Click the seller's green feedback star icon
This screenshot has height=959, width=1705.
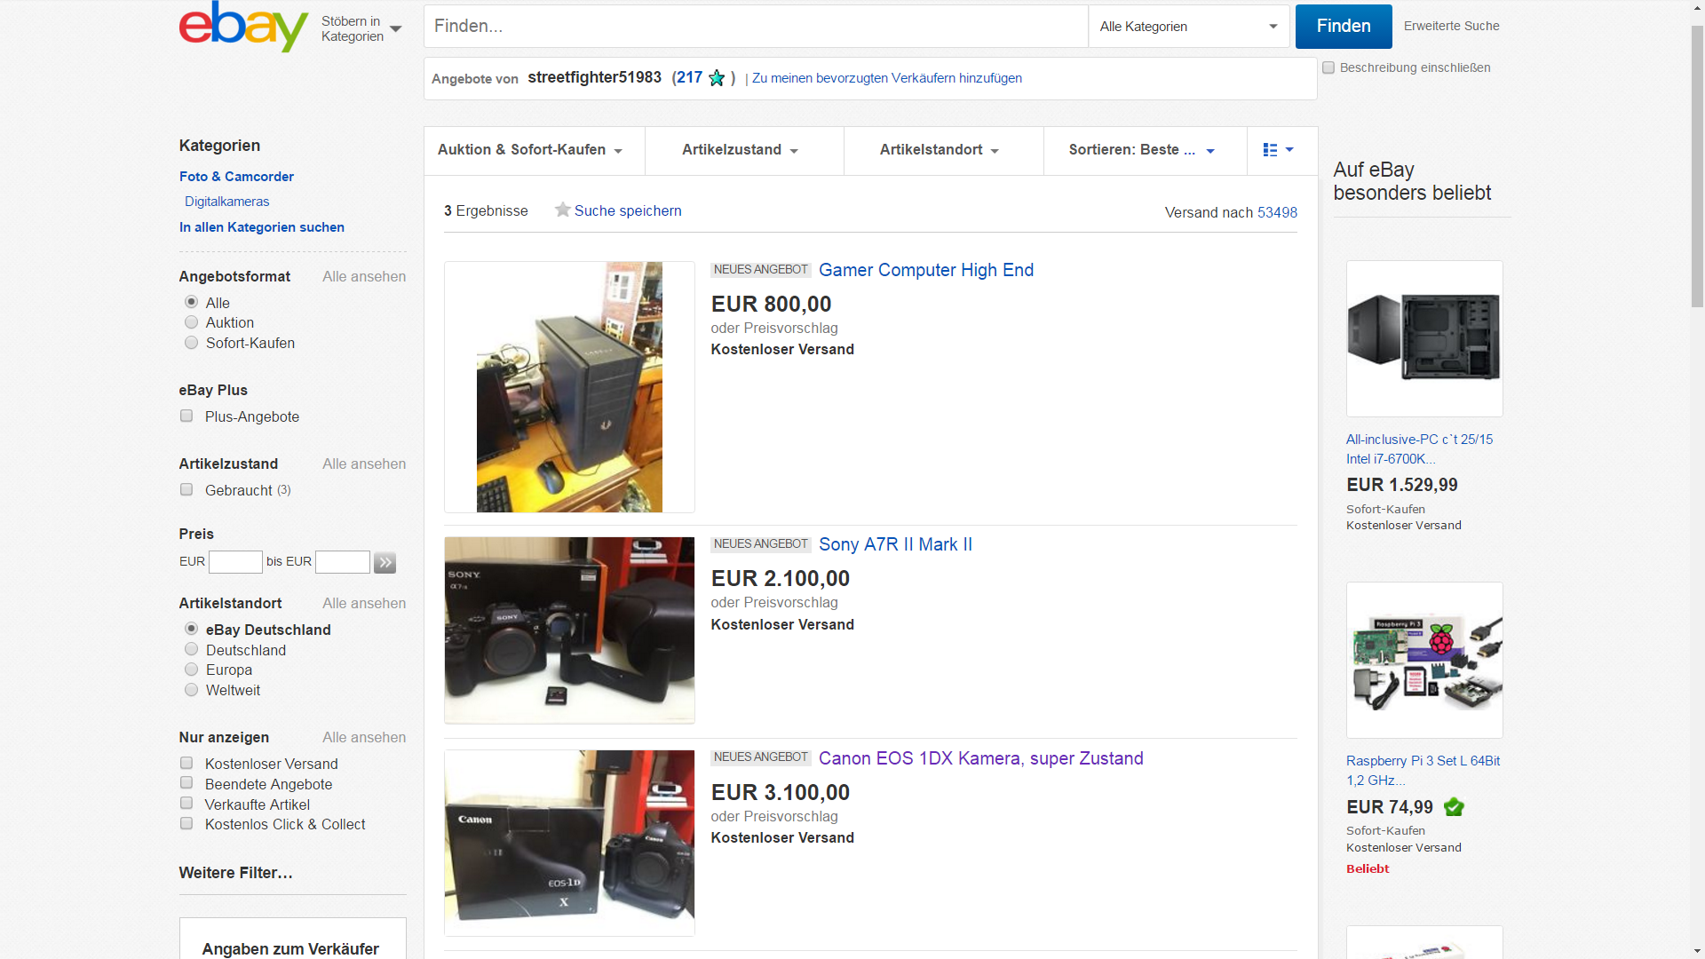717,78
